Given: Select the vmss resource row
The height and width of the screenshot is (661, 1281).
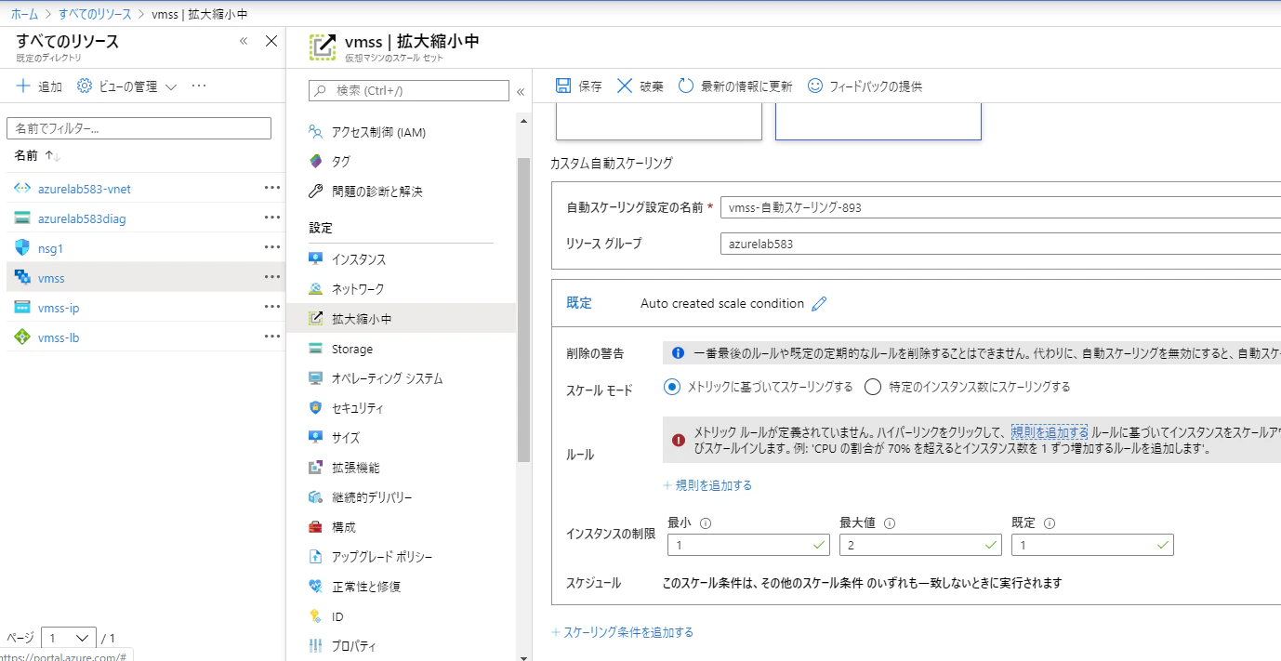Looking at the screenshot, I should [x=146, y=277].
